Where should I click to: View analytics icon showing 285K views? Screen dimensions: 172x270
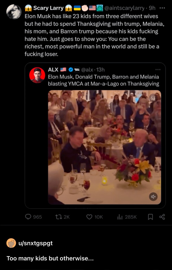[x=120, y=217]
